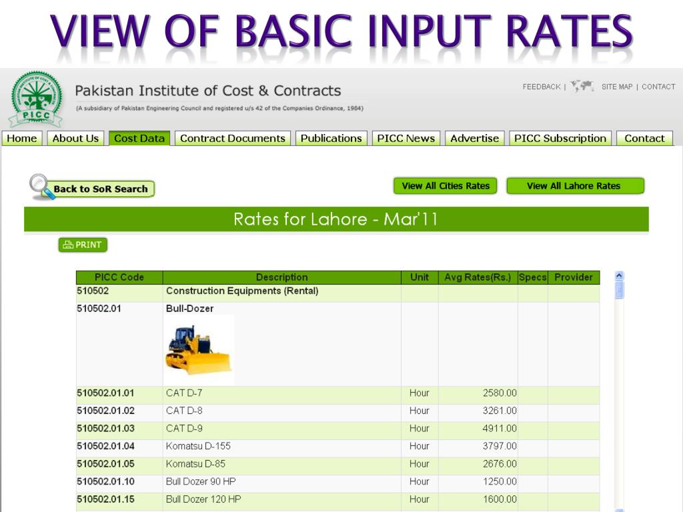Select code 510502.01.02

[106, 411]
